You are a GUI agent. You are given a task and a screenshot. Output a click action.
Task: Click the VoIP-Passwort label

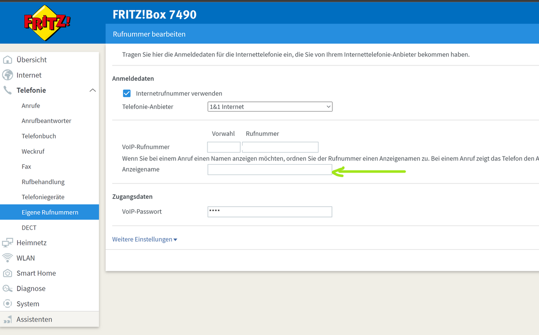(142, 211)
